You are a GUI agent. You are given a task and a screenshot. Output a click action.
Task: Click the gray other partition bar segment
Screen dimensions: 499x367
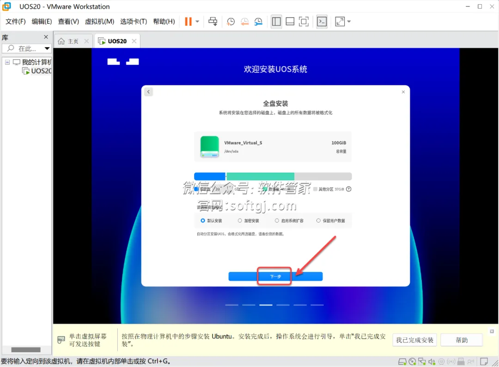point(323,176)
